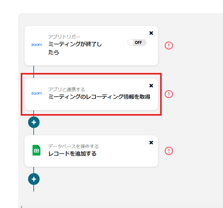The width and height of the screenshot is (223, 208).
Task: Add a new step at the flow's end
Action: point(34,179)
